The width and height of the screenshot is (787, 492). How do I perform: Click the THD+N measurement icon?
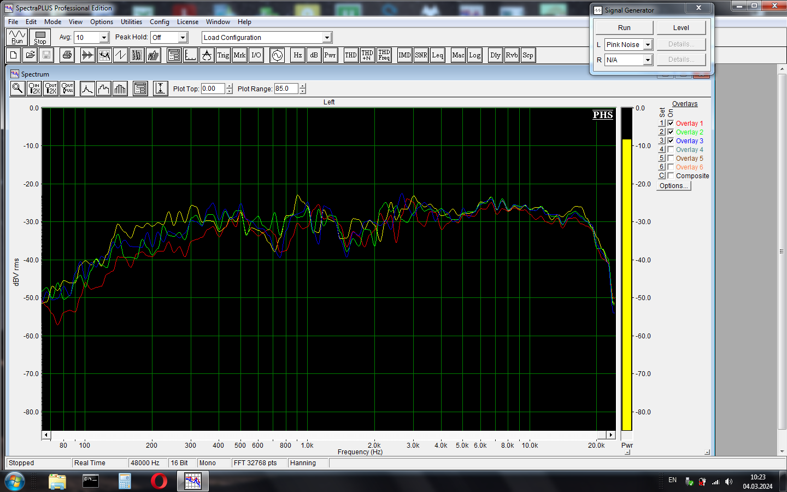pos(367,55)
